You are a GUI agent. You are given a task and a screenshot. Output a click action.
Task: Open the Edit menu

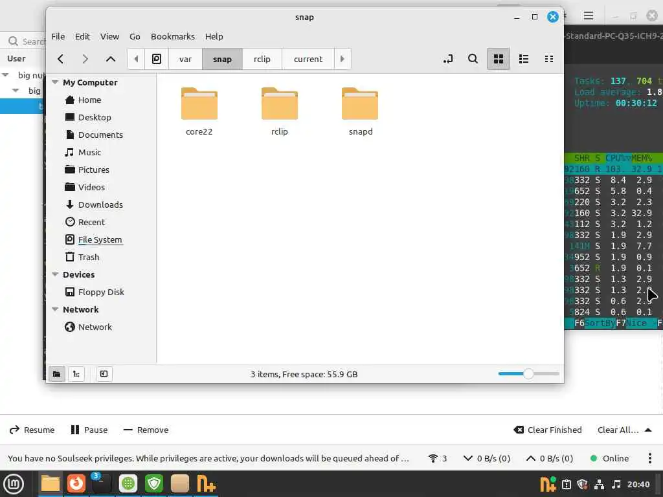pos(82,36)
